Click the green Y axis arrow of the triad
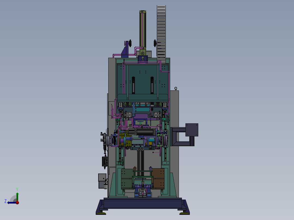The image size is (294, 220). (17, 197)
